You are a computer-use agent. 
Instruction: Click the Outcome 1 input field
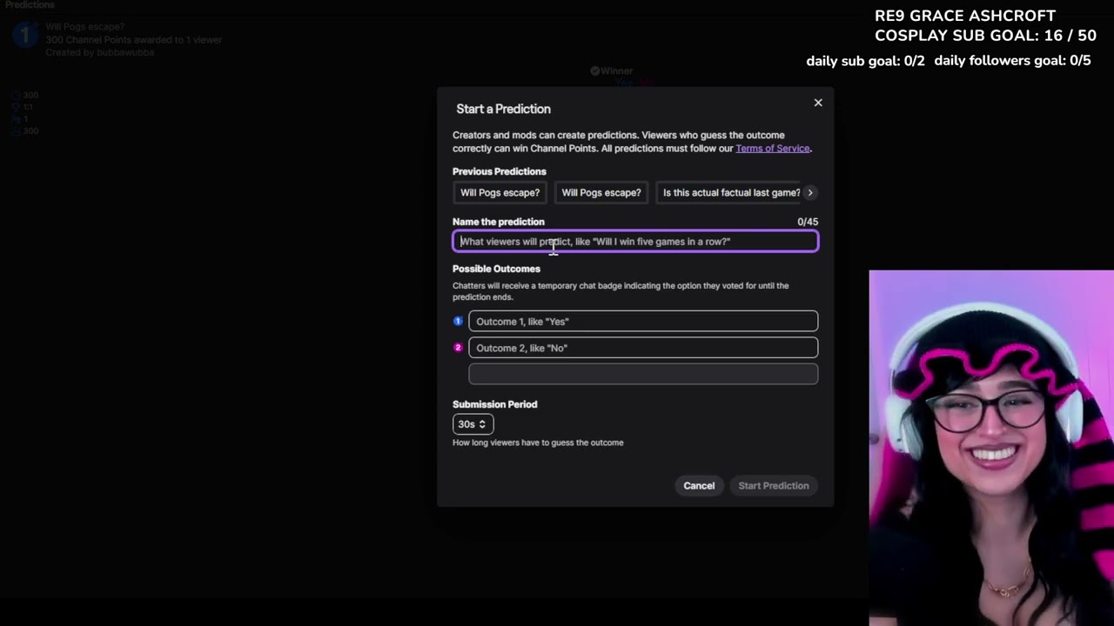[643, 322]
